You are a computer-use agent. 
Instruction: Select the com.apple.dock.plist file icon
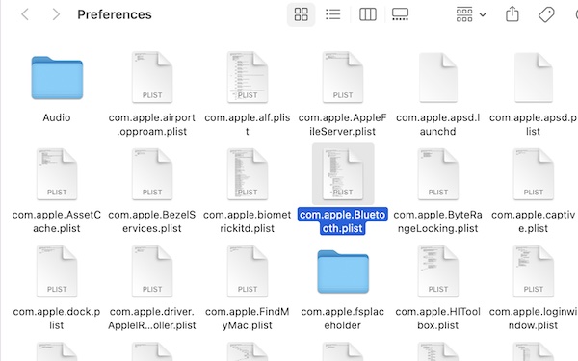tap(57, 271)
